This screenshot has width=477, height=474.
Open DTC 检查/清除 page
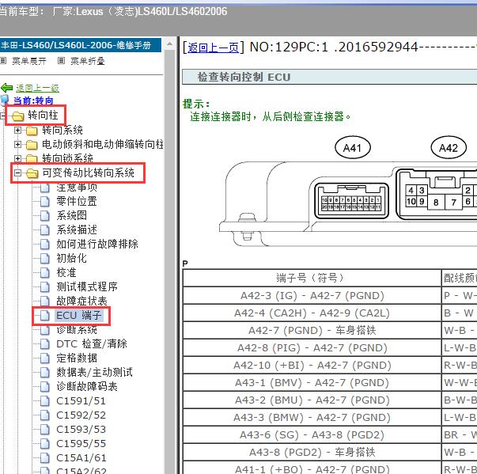(x=92, y=344)
